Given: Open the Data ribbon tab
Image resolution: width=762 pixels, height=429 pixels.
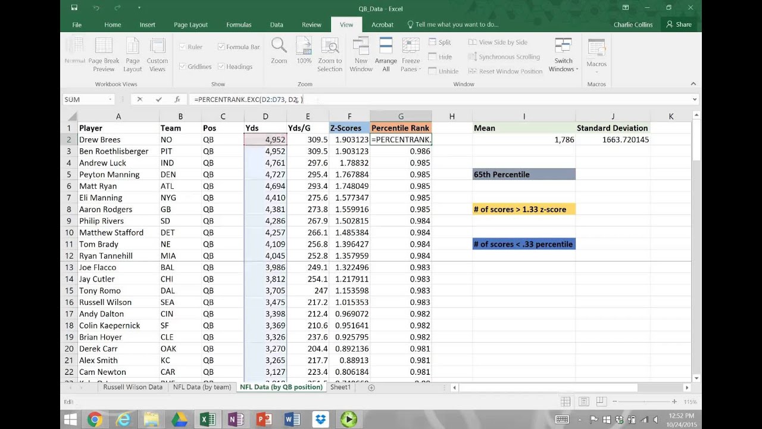Looking at the screenshot, I should point(276,24).
